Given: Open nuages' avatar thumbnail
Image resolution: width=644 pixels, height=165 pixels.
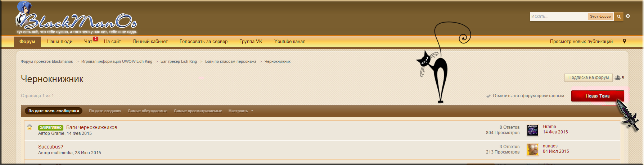Looking at the screenshot, I should pos(532,149).
